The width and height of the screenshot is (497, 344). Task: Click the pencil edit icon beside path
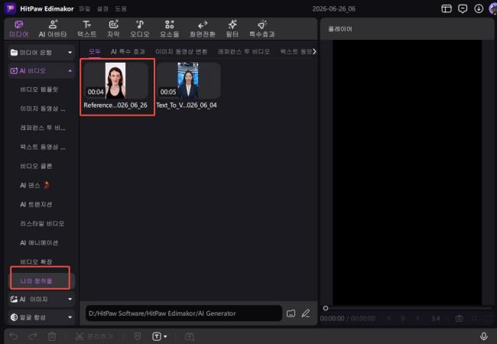(x=306, y=313)
